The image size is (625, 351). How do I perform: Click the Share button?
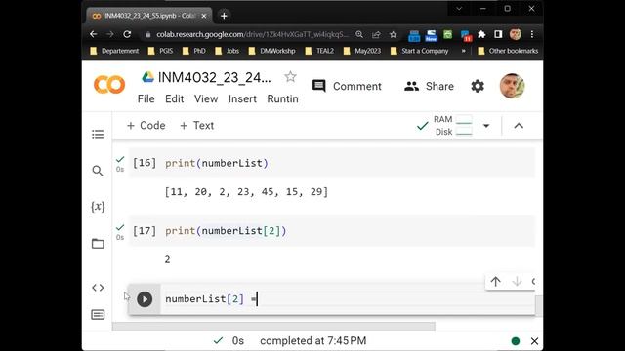429,86
